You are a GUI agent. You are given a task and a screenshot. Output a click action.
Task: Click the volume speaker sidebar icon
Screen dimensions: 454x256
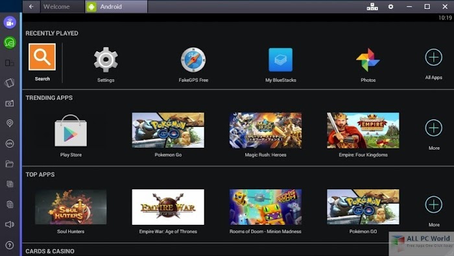click(10, 224)
